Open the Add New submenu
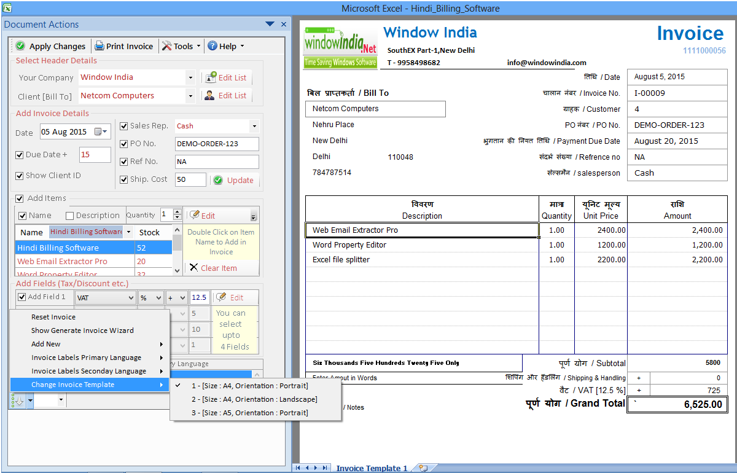The height and width of the screenshot is (473, 737). (x=90, y=344)
